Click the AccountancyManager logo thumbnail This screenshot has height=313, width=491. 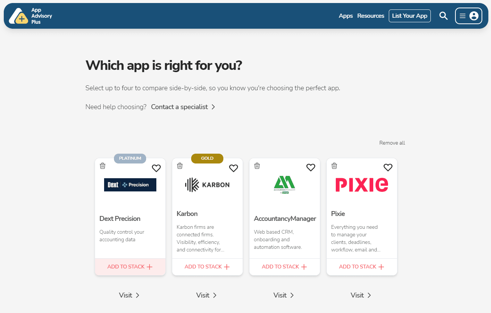(285, 185)
